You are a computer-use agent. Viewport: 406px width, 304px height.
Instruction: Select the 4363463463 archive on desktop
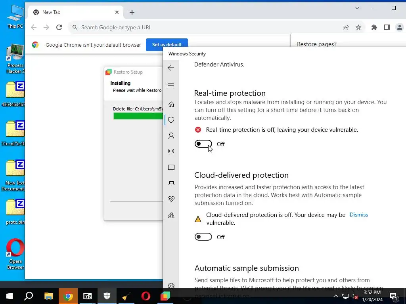click(13, 94)
